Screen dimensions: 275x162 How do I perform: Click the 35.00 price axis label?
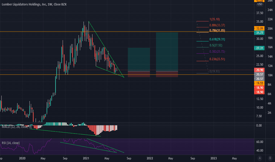[x=260, y=22]
